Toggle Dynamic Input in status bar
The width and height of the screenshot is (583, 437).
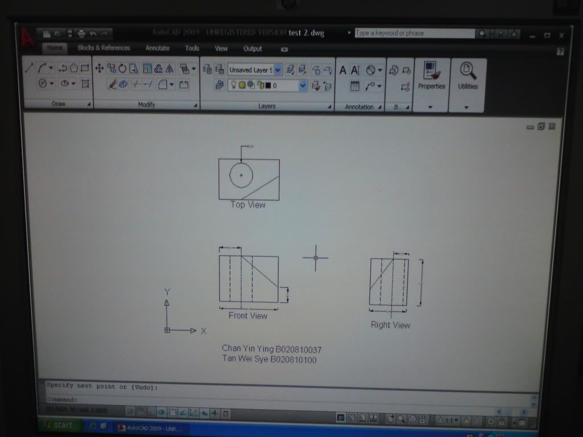coord(204,413)
